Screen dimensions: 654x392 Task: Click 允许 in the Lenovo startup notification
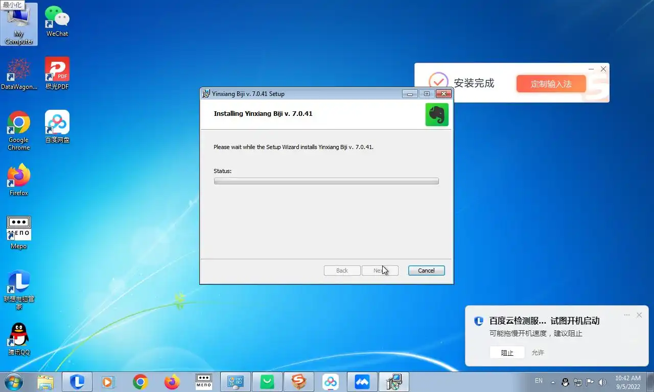pyautogui.click(x=538, y=353)
